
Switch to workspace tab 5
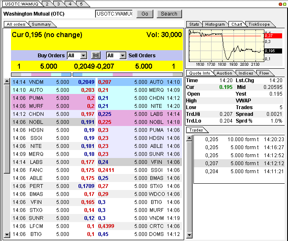pyautogui.click(x=81, y=4)
